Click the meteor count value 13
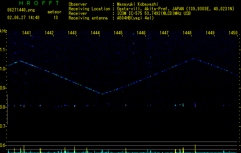 [x=56, y=18]
